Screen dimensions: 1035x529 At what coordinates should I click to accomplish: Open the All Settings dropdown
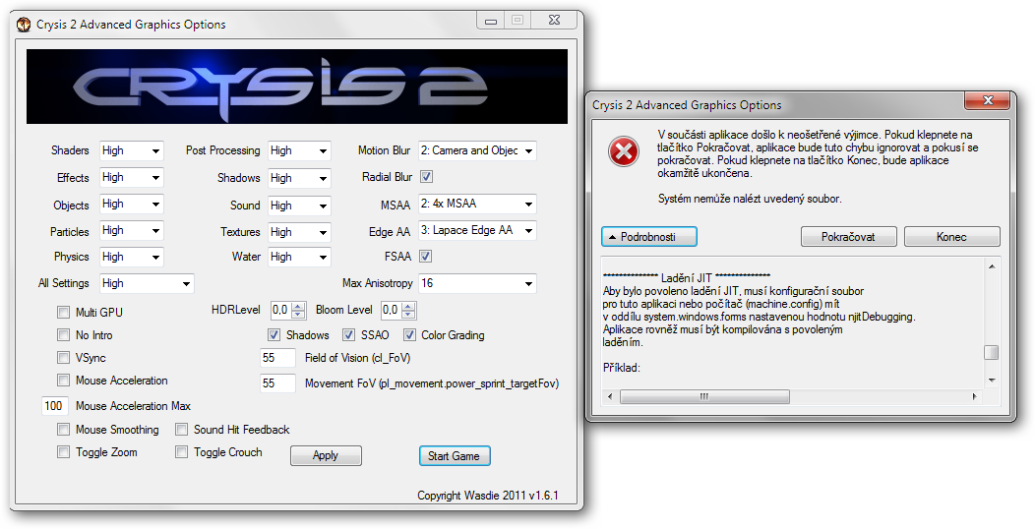pyautogui.click(x=147, y=283)
